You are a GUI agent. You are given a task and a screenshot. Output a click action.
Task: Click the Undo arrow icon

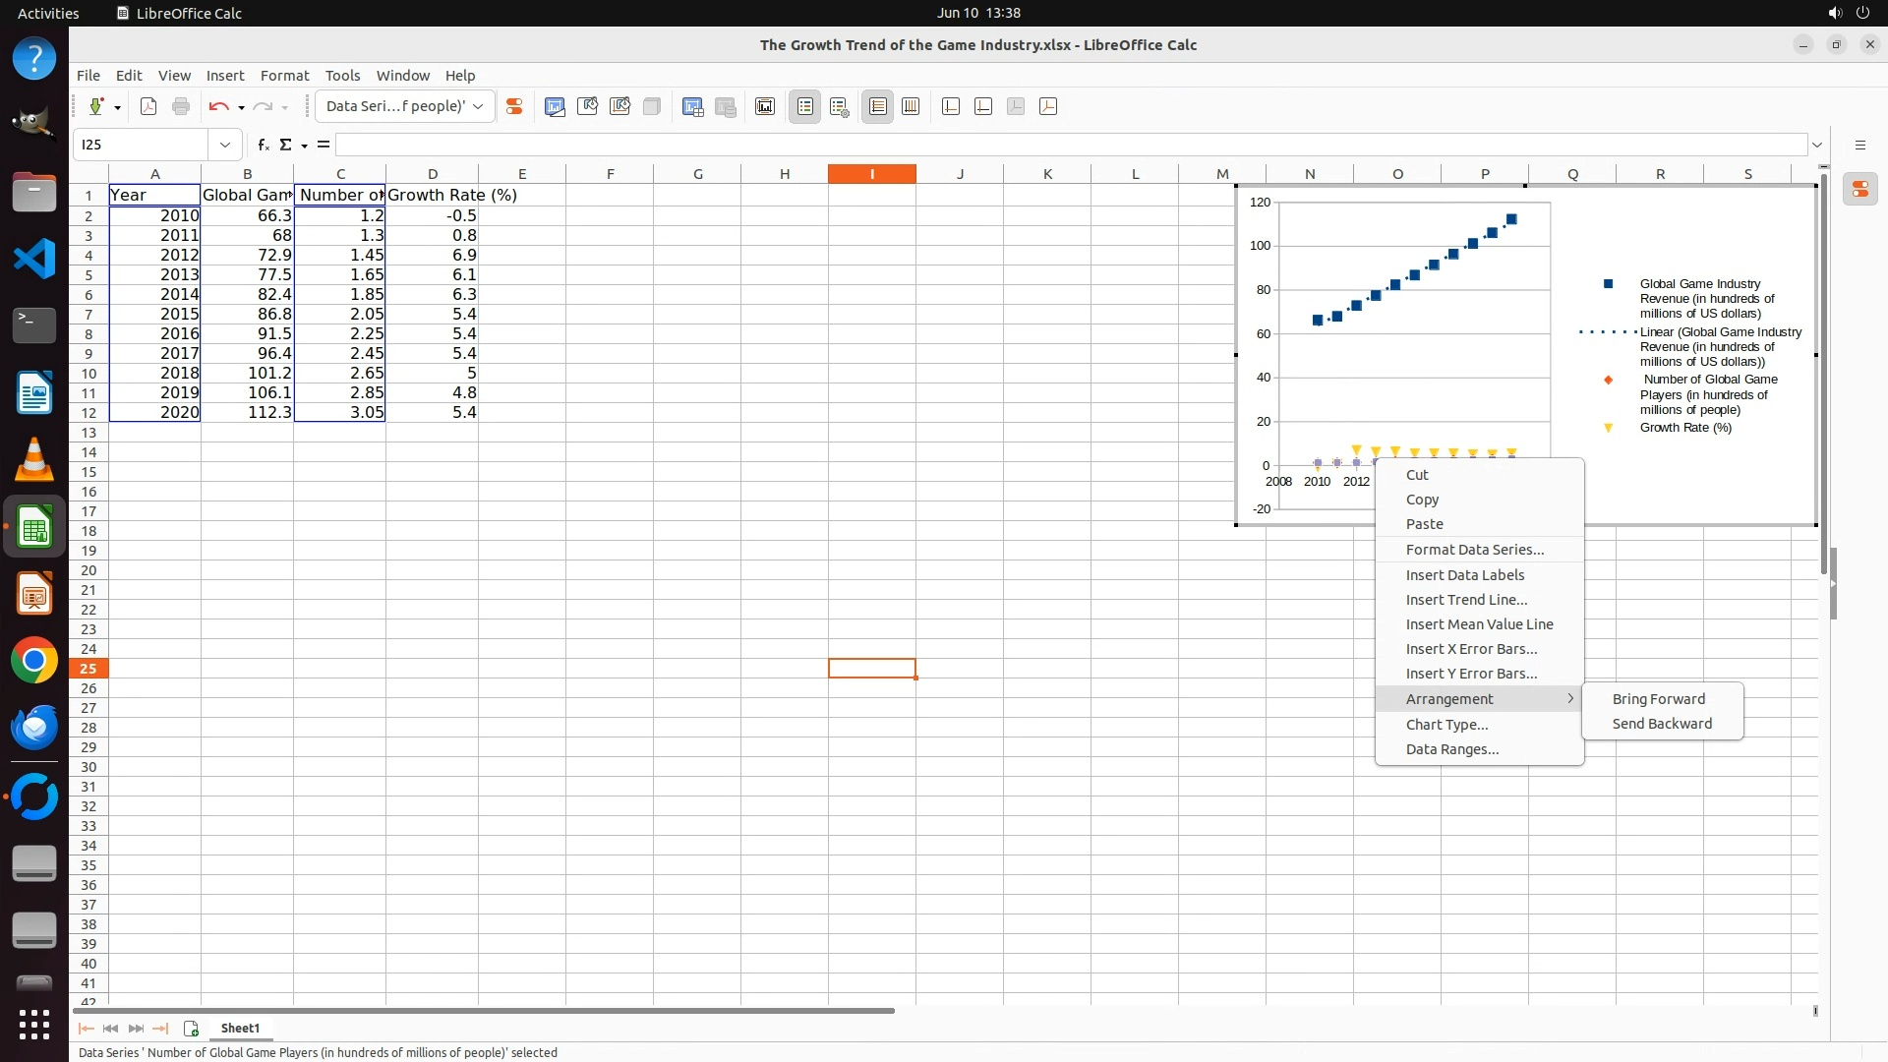point(218,106)
